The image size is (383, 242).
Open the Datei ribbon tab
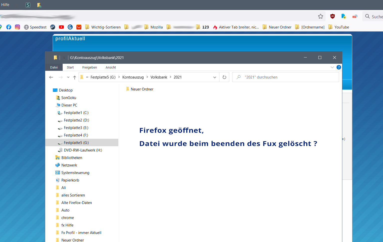click(x=54, y=67)
